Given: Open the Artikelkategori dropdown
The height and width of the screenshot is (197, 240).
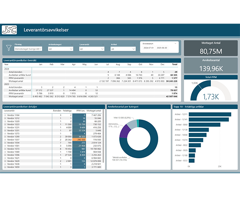Looking at the screenshot, I should [60, 49].
